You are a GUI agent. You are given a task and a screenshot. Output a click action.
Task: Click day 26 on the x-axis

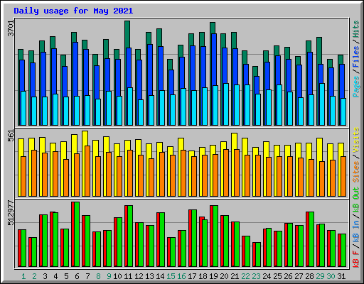coord(288,276)
